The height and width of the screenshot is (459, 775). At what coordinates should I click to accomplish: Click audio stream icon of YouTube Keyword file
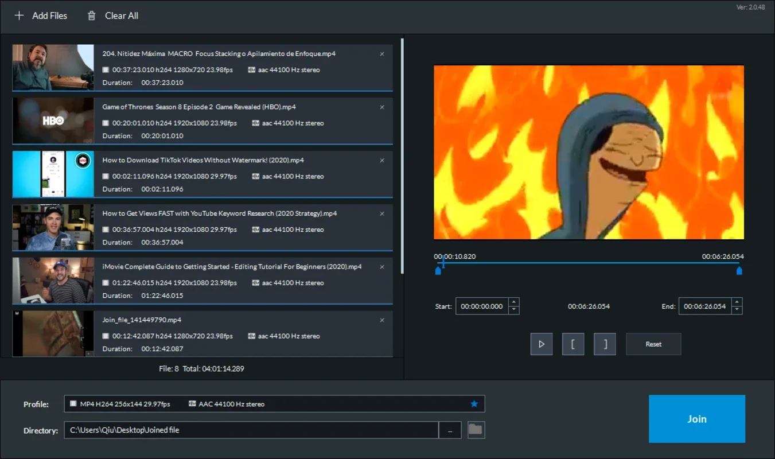tap(255, 229)
